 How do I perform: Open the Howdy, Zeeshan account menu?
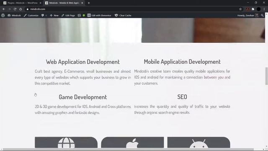pyautogui.click(x=247, y=16)
